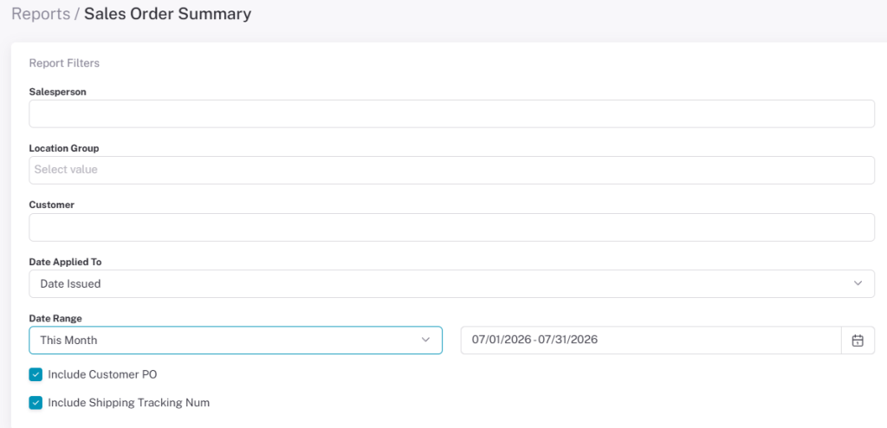Click the This Month chevron arrow

(x=425, y=340)
